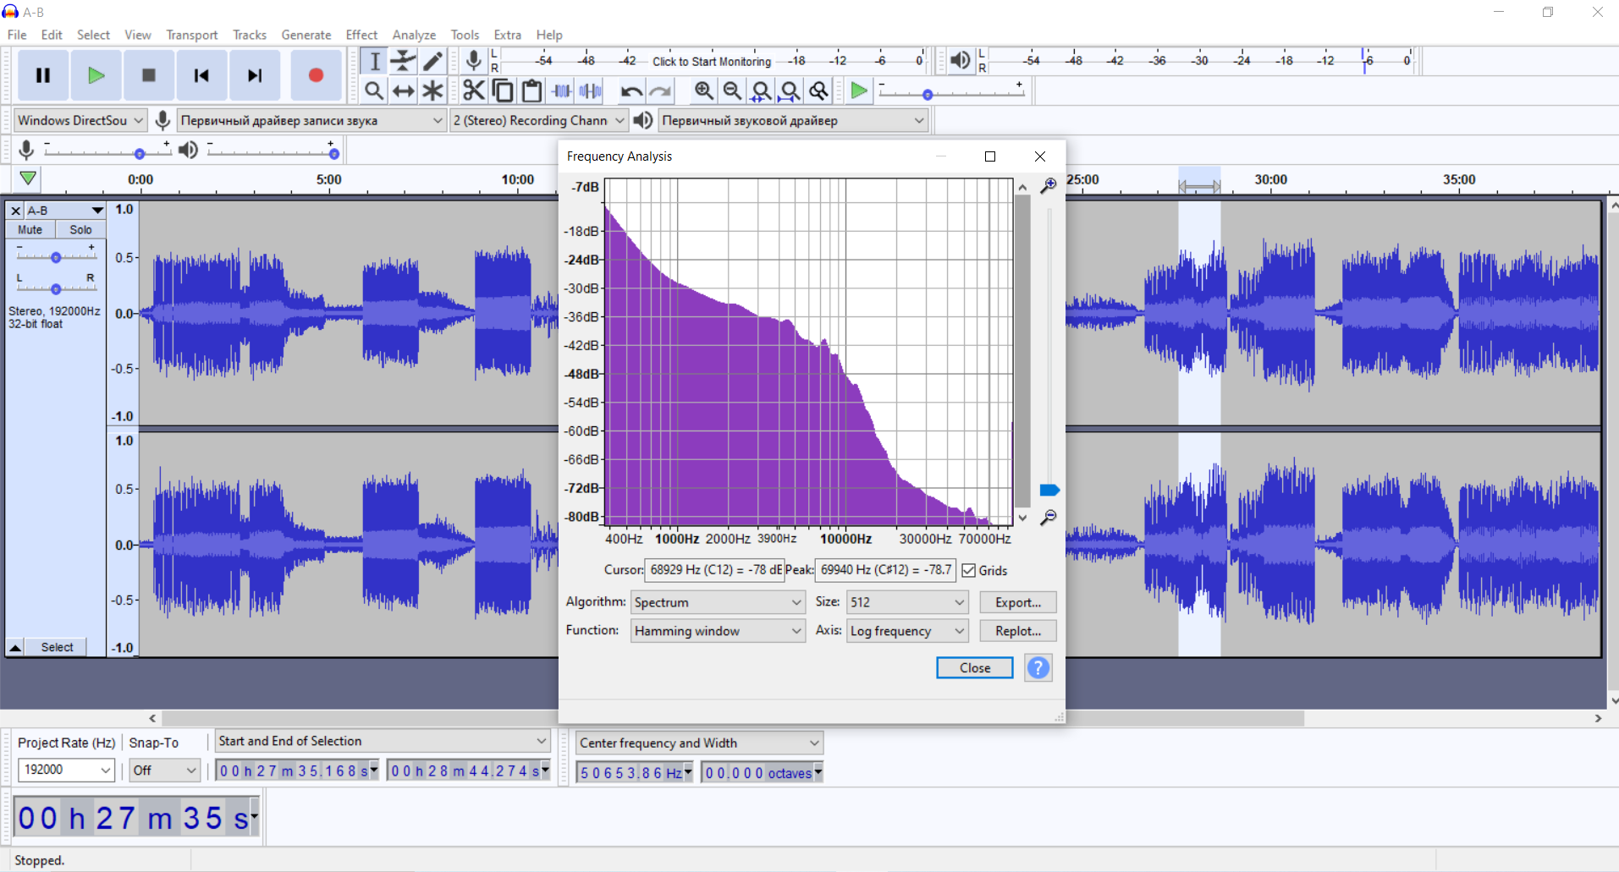Click the A-B track gain slider knob
The width and height of the screenshot is (1619, 872).
click(x=56, y=256)
